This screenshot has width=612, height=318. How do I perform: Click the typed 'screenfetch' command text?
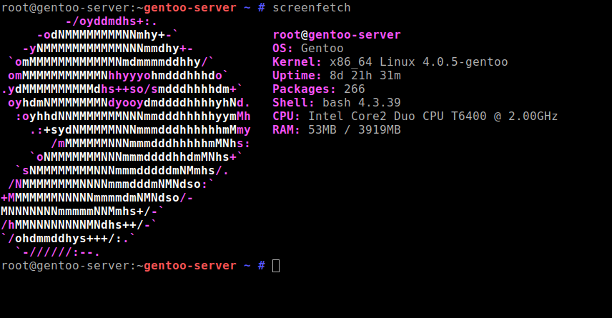tap(312, 8)
